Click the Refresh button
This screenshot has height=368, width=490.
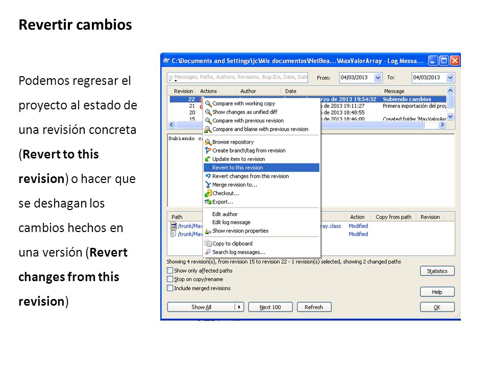(314, 307)
